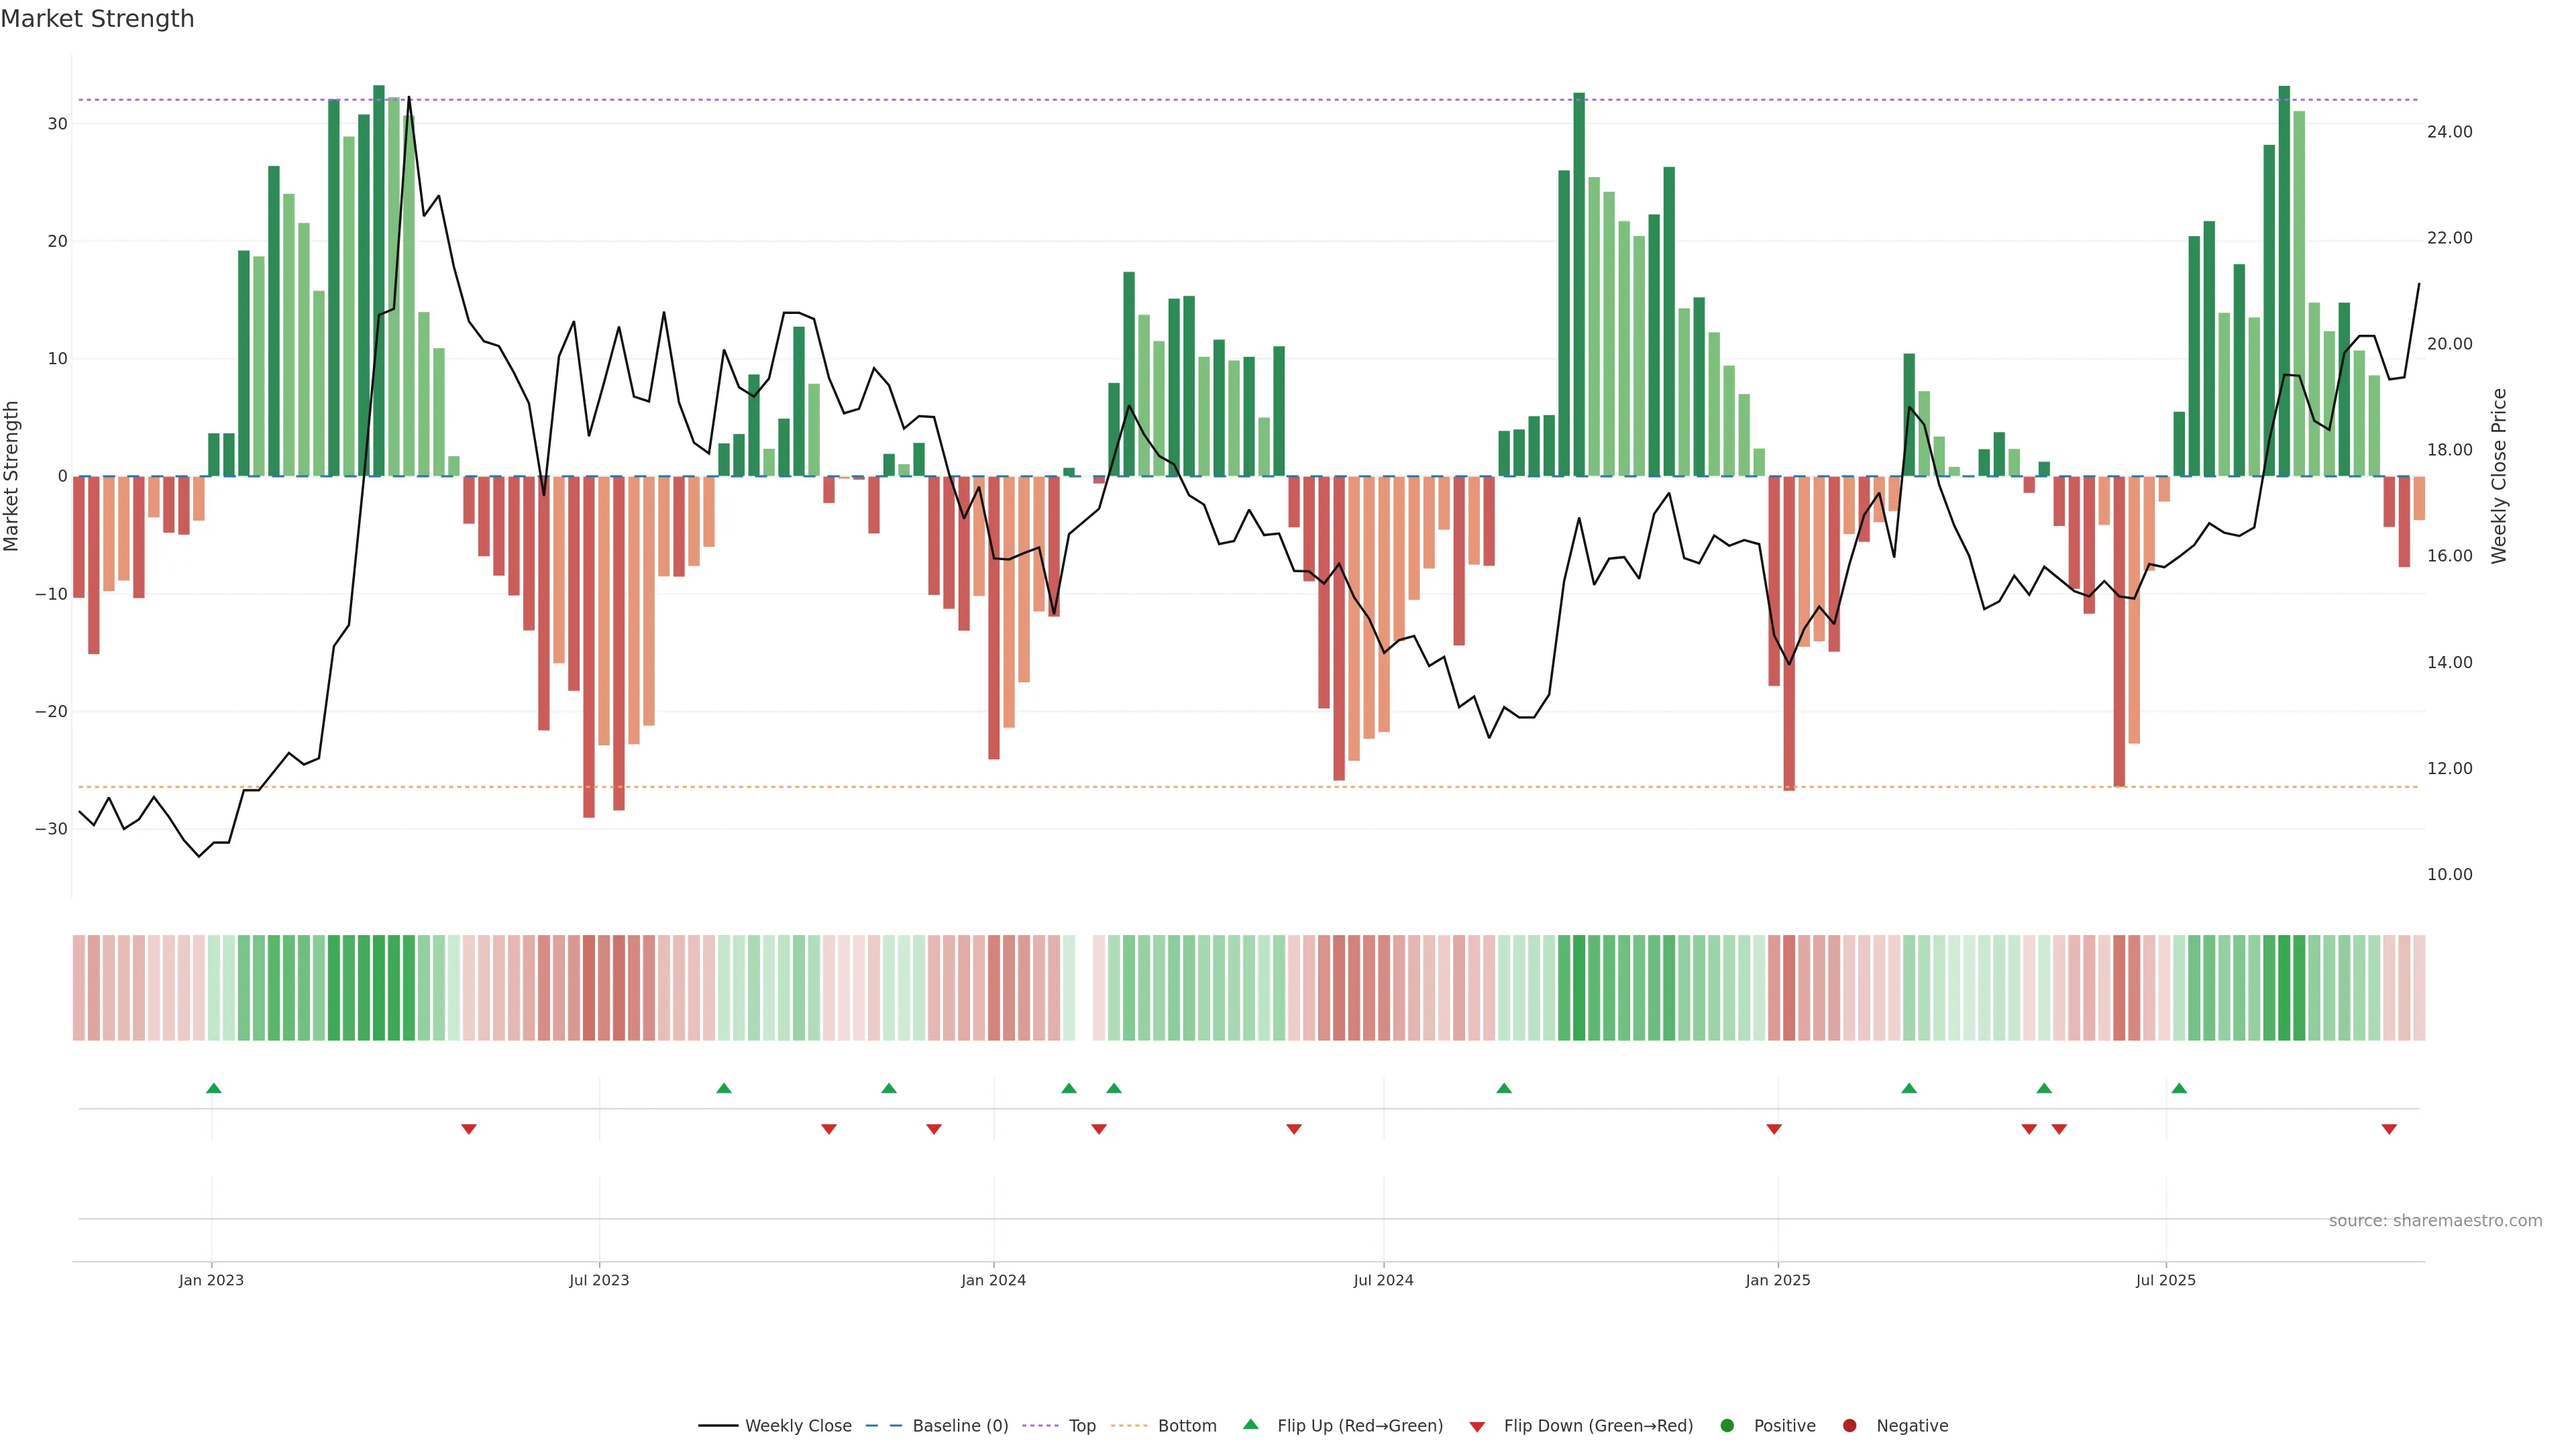The height and width of the screenshot is (1449, 2576).
Task: Click the Positive green dot legend icon
Action: 1727,1426
